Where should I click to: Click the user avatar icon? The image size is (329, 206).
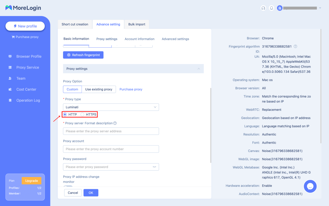(x=280, y=8)
